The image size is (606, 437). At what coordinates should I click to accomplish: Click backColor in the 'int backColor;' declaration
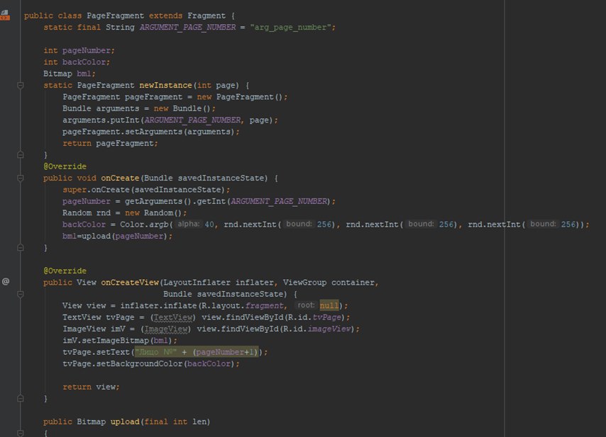click(84, 62)
